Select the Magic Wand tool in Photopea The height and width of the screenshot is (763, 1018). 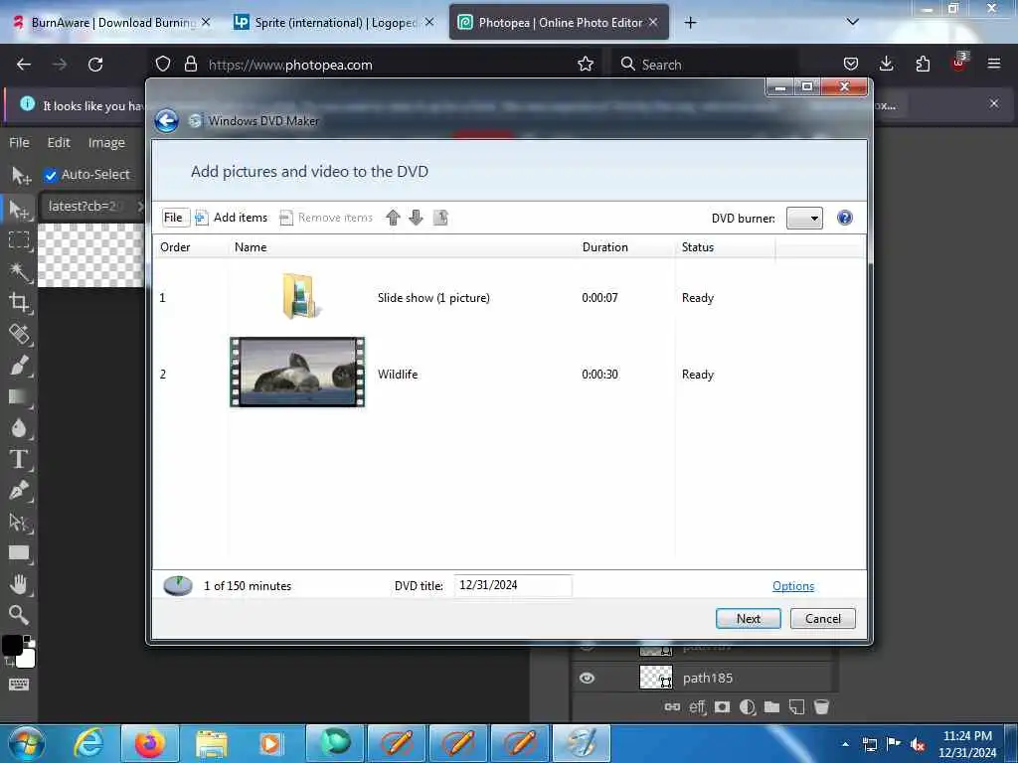[x=20, y=272]
